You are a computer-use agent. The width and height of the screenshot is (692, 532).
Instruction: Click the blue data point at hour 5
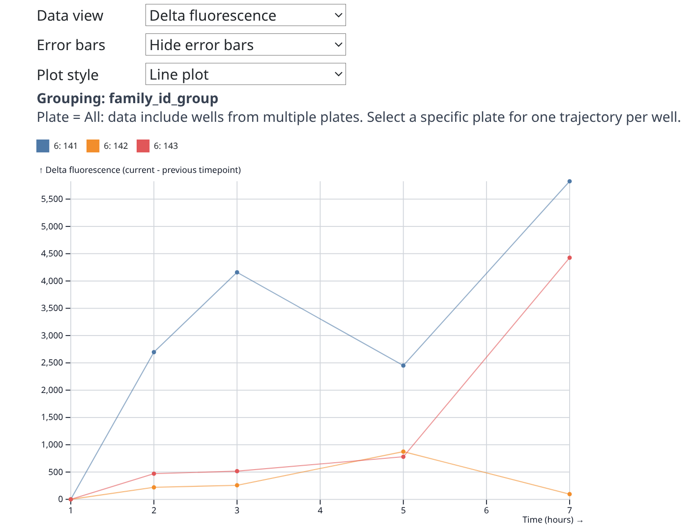(404, 365)
